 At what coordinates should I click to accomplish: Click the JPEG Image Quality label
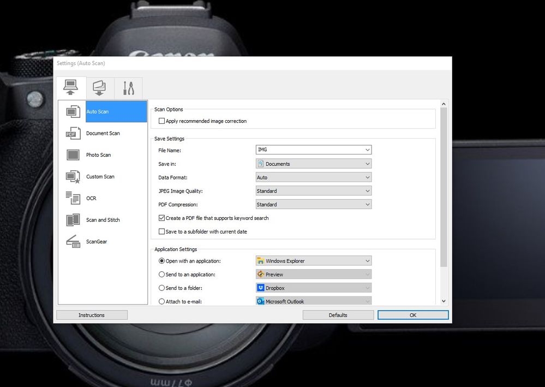coord(181,191)
